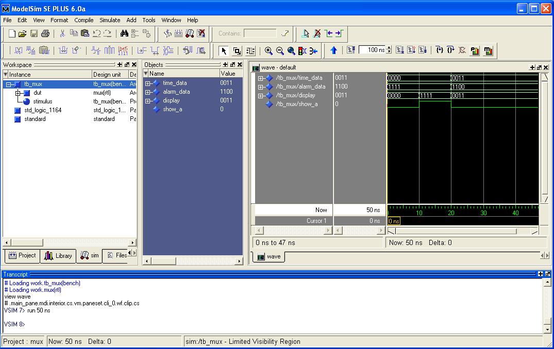Open the Workspace column filter triangle
554x349 pixels.
(x=5, y=75)
